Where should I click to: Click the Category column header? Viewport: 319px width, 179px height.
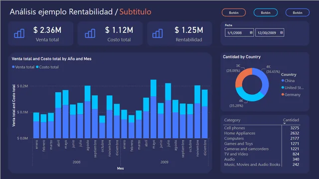point(232,120)
